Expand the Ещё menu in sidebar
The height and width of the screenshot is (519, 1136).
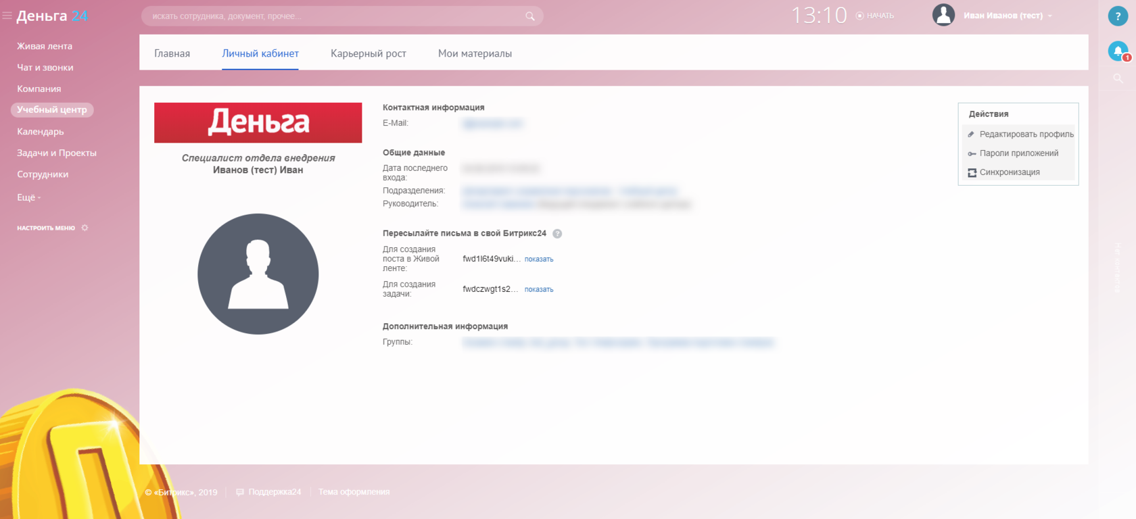29,197
